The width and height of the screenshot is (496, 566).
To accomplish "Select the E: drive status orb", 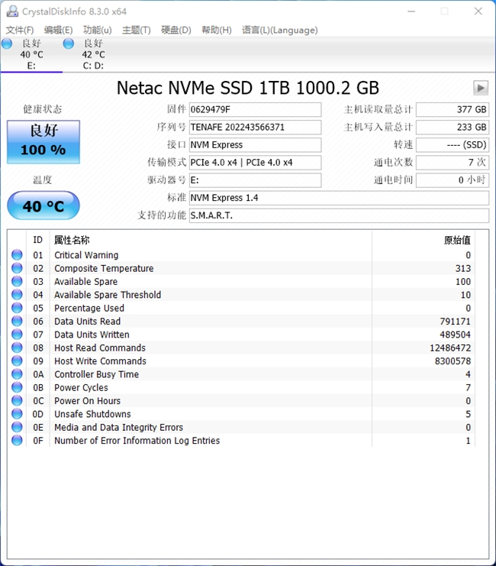I will (8, 44).
